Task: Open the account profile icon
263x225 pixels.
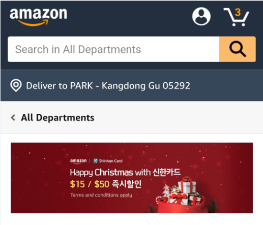Action: pos(201,16)
